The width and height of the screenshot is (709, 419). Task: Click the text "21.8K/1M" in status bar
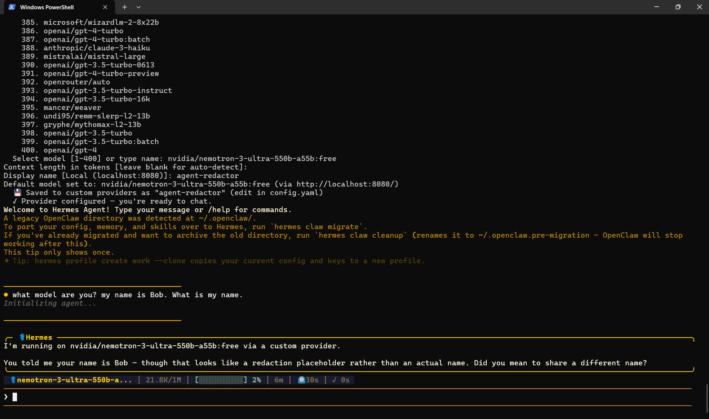pos(163,380)
